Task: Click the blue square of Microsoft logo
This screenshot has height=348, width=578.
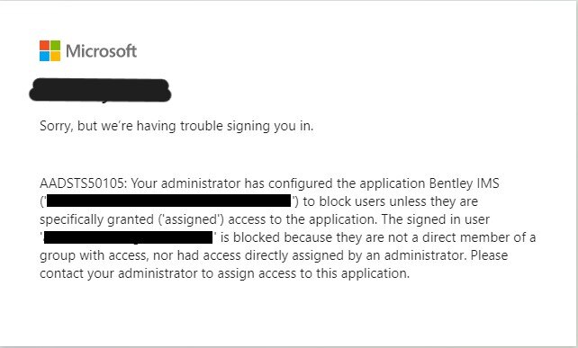Action: [45, 57]
